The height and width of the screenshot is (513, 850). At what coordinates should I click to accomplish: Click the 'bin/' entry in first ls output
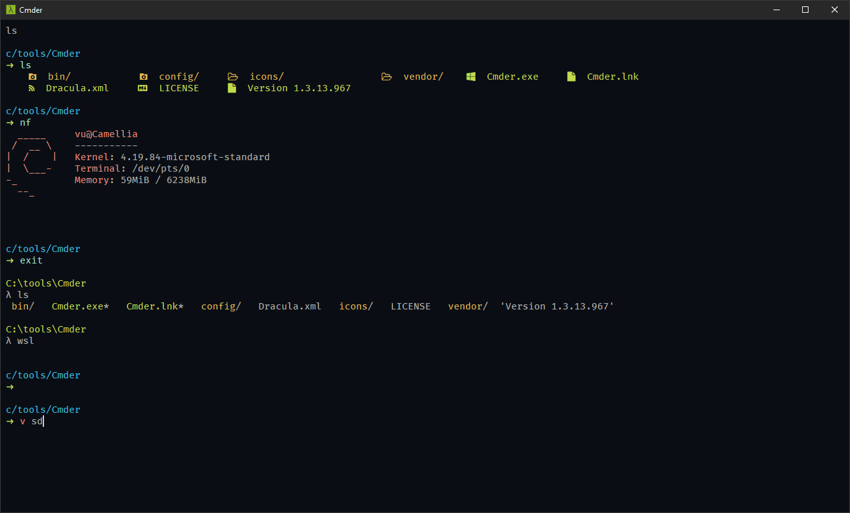59,77
